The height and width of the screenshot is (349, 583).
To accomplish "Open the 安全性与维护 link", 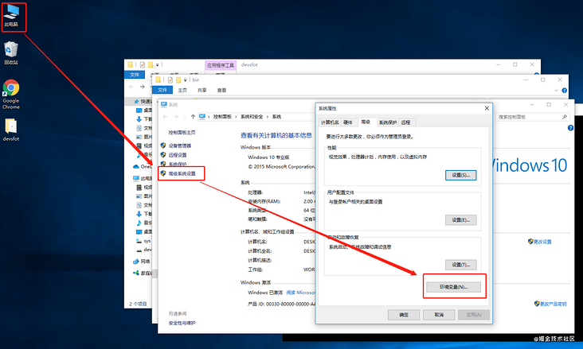I will coord(182,323).
